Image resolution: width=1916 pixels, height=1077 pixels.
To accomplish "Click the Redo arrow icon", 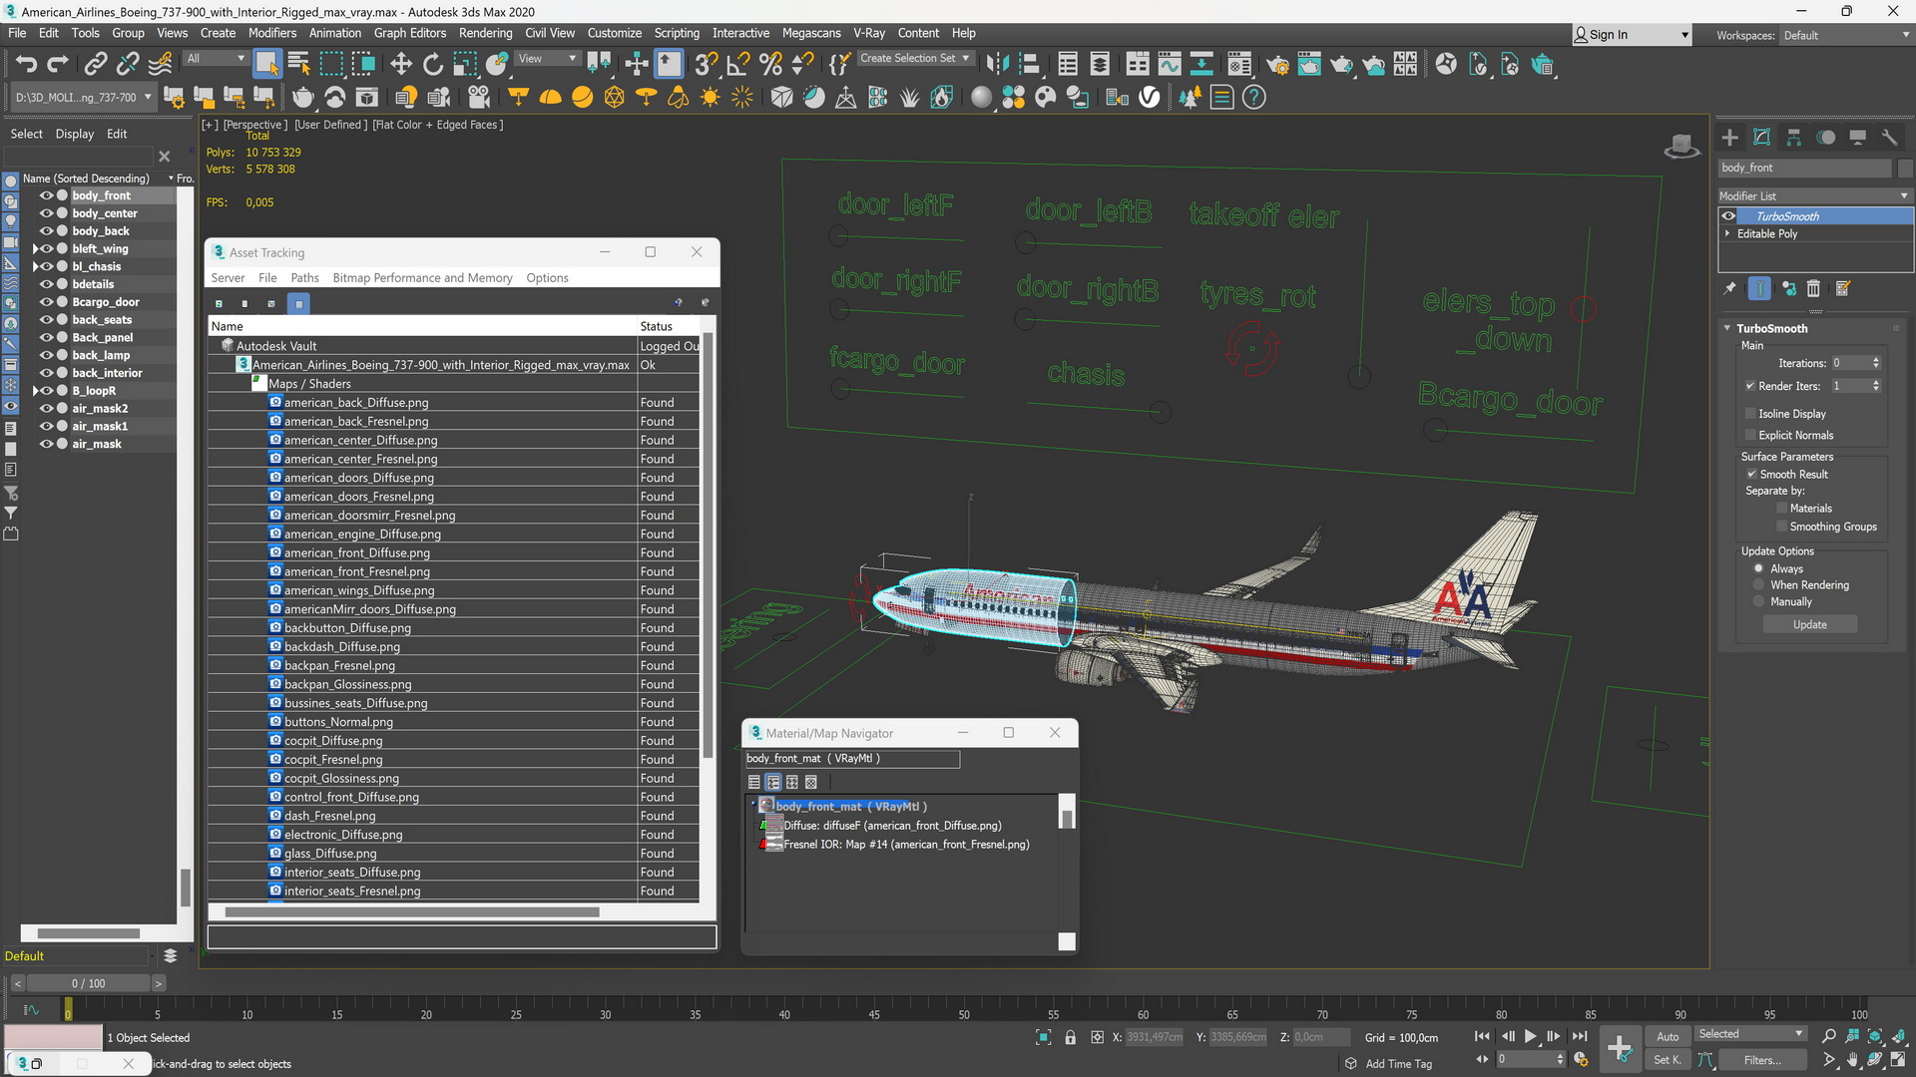I will coord(58,65).
